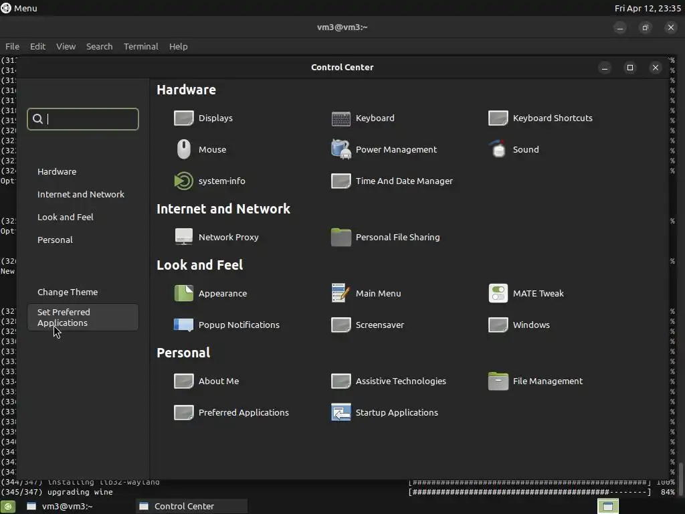Jump to Internet and Network in sidebar

tap(81, 195)
